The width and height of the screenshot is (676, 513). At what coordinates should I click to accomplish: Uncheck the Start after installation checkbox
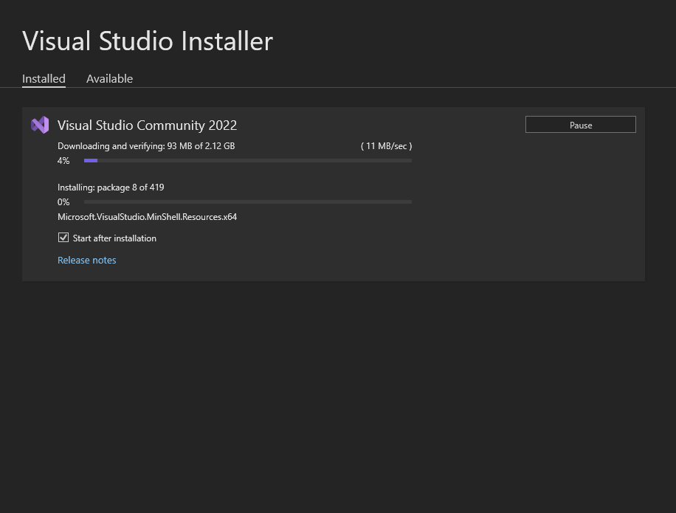point(63,238)
